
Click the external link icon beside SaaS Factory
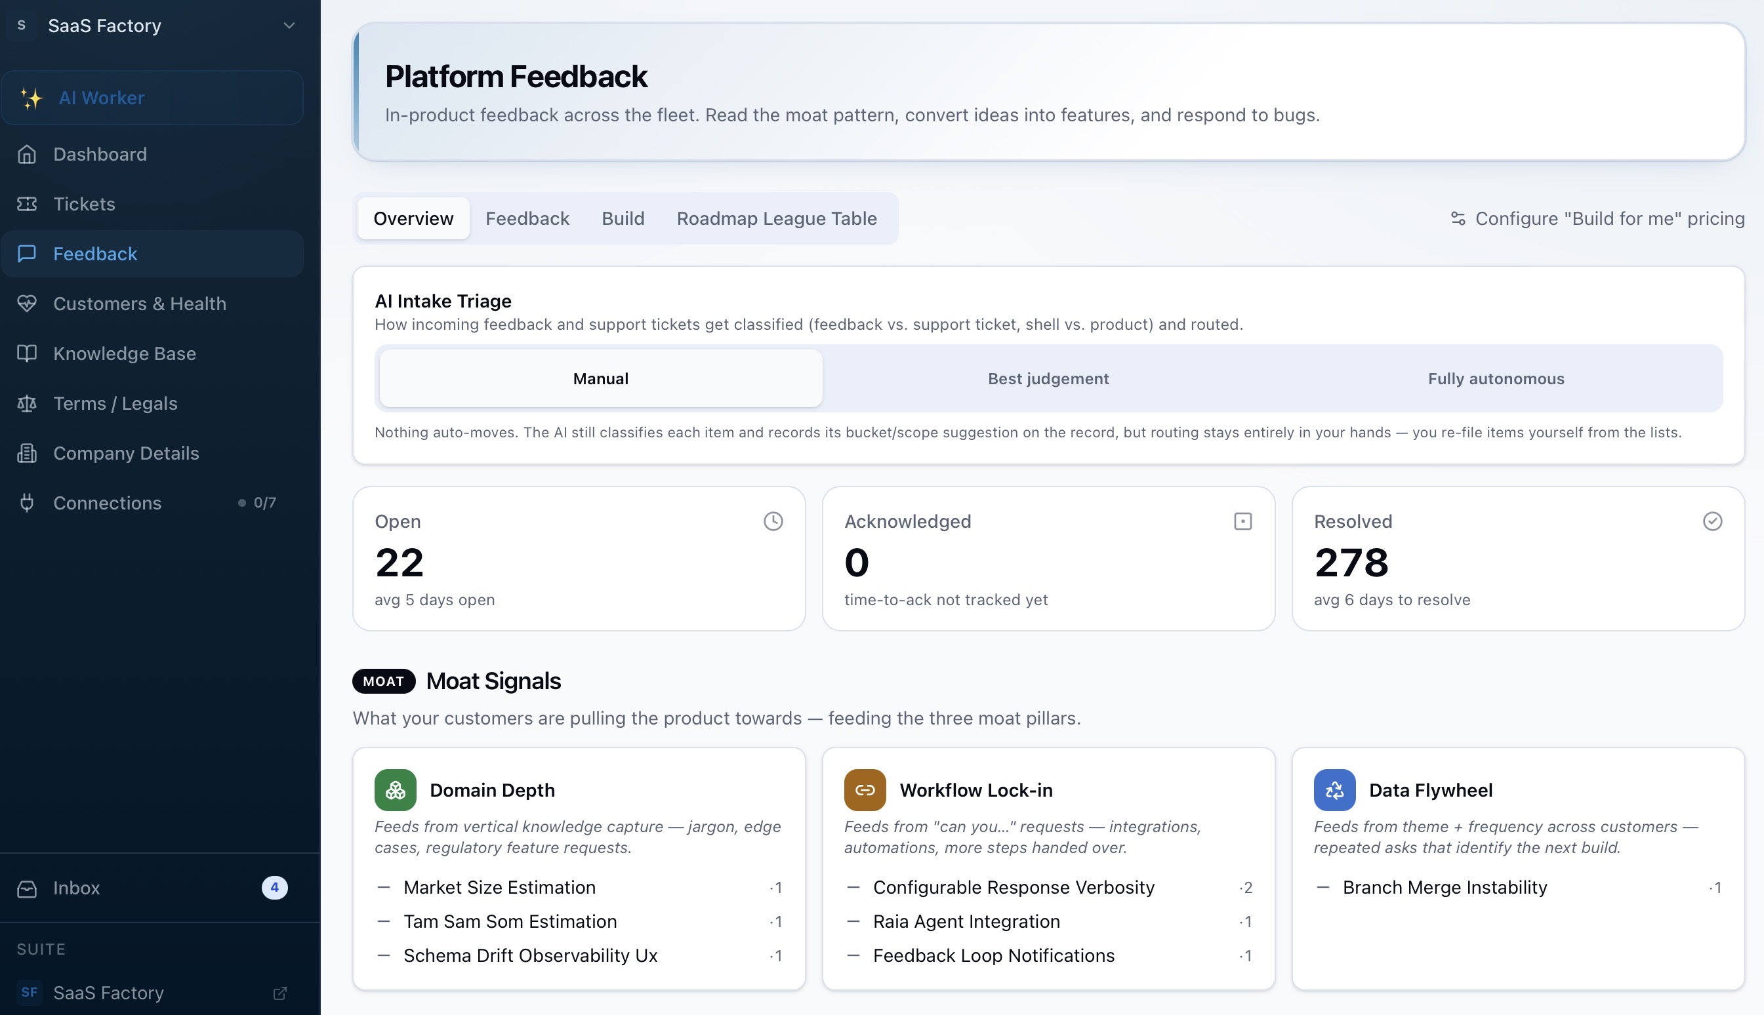[279, 993]
